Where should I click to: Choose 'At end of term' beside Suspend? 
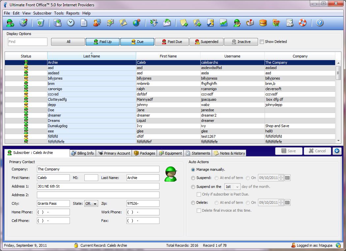[x=216, y=178]
